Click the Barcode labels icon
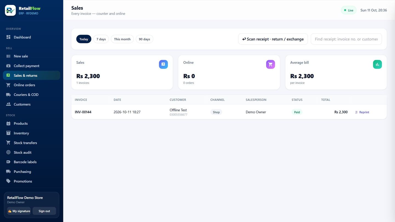 tap(9, 162)
